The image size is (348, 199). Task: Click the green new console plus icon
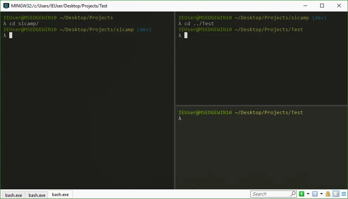[302, 194]
